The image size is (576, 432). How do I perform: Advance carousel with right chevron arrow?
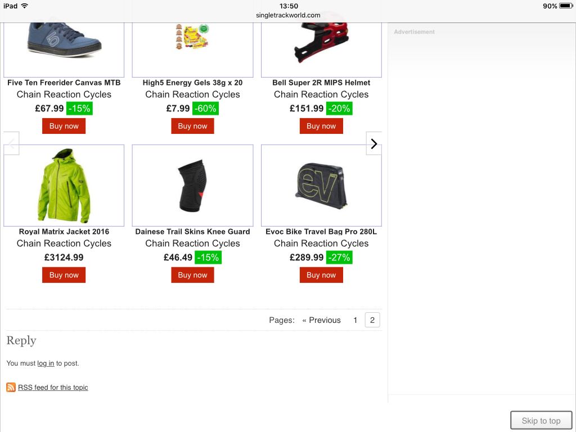pyautogui.click(x=373, y=143)
